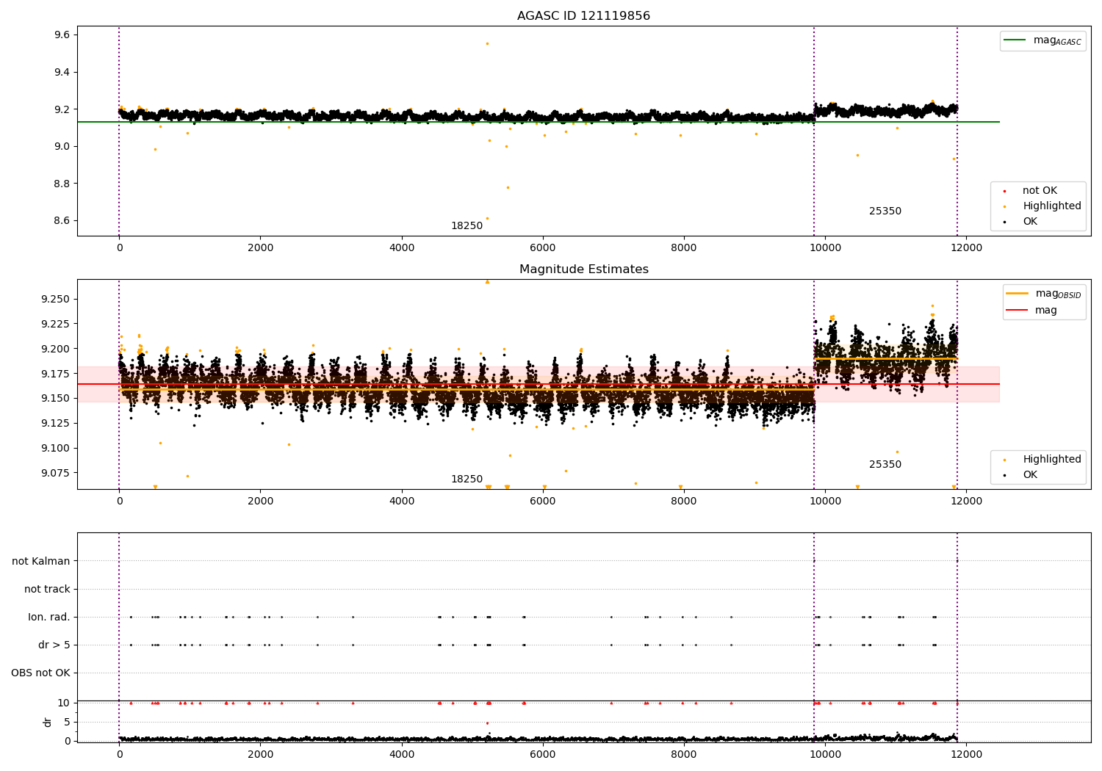This screenshot has width=1102, height=771.
Task: Click the 'dr' y-axis label at bottom
Action: coord(48,722)
